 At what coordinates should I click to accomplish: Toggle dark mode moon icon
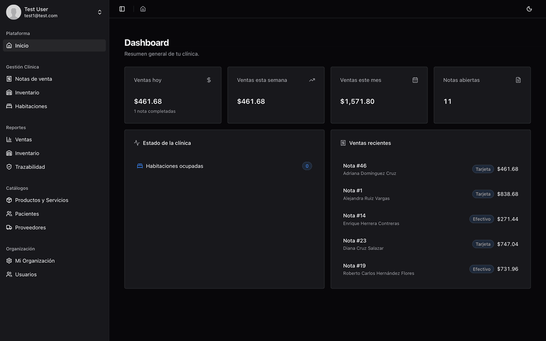[x=529, y=9]
